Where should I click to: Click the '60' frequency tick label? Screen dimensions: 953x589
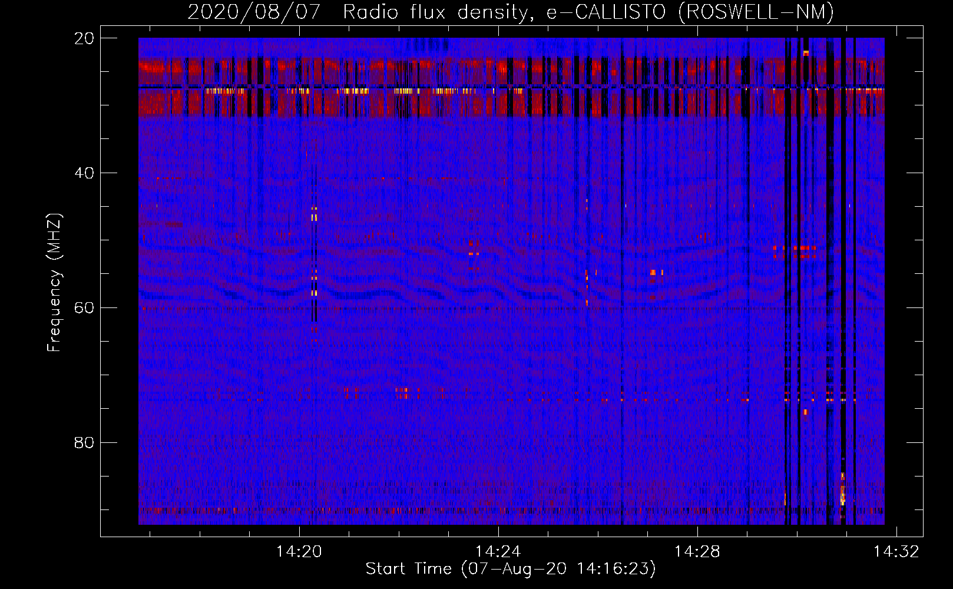point(84,308)
